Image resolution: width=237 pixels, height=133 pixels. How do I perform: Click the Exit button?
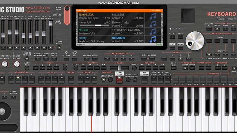[172, 48]
